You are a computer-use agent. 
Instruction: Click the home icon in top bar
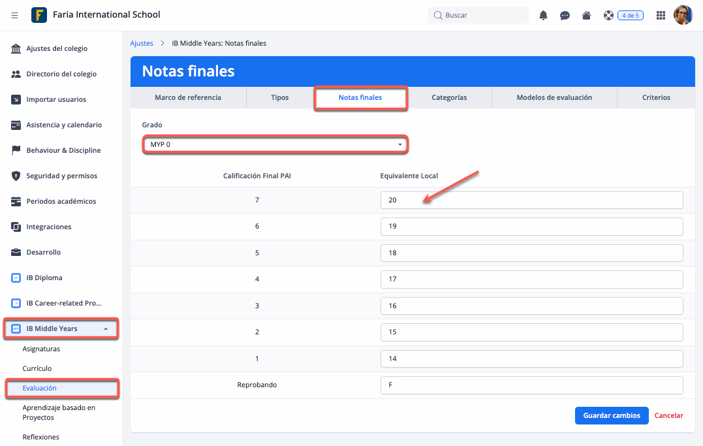[586, 15]
